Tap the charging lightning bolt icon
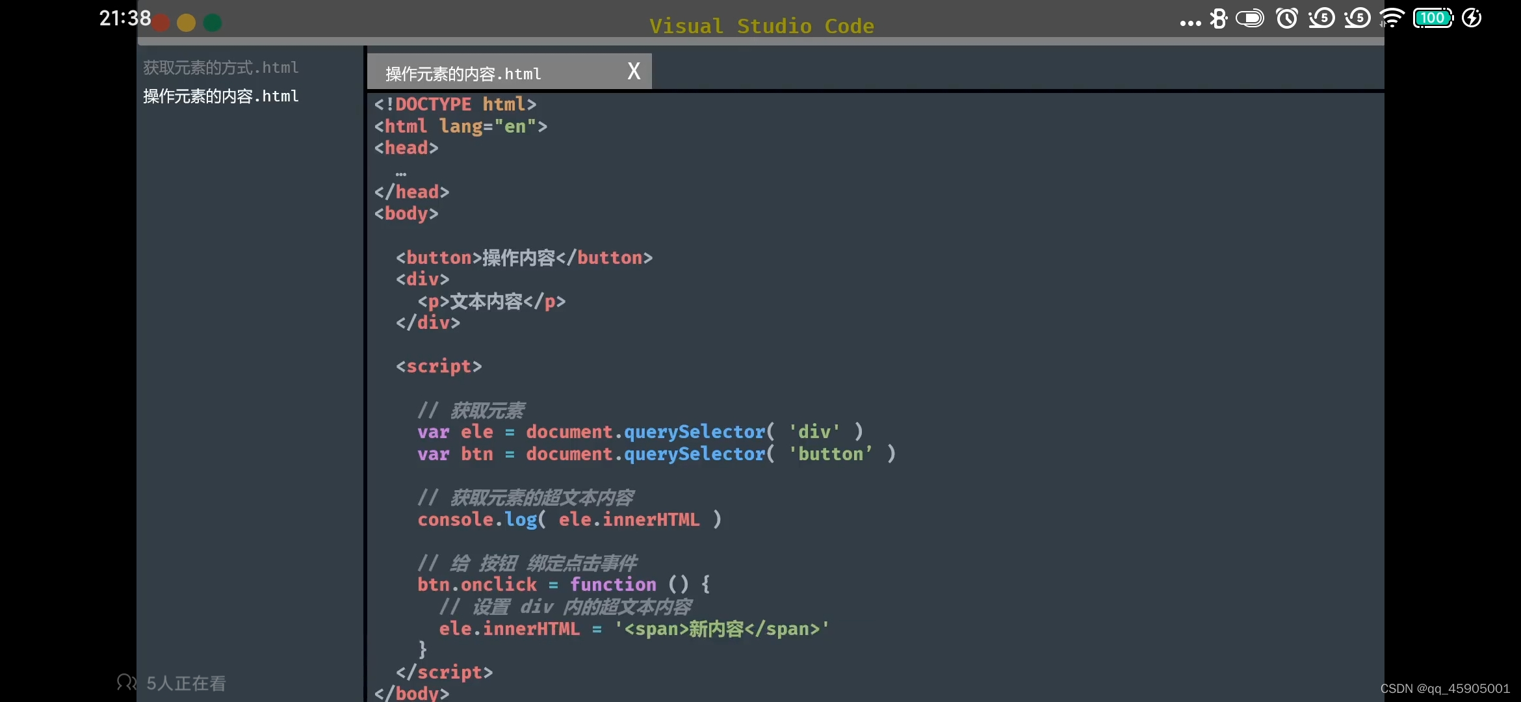This screenshot has height=702, width=1521. 1472,18
